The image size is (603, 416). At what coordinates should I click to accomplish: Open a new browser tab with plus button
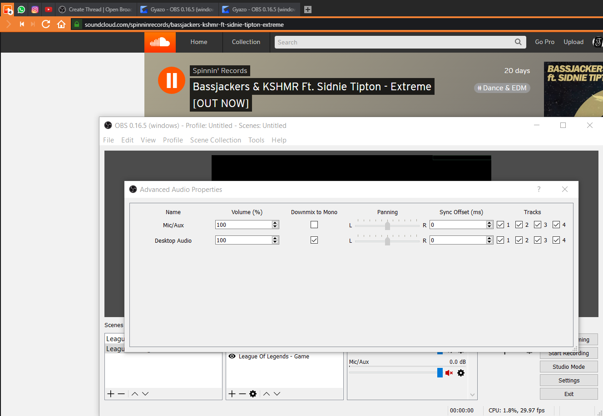308,9
